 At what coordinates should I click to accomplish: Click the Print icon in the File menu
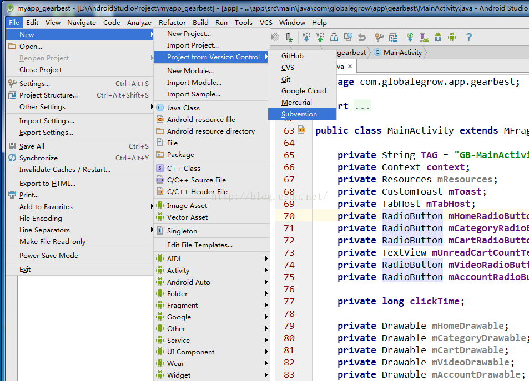tap(12, 195)
